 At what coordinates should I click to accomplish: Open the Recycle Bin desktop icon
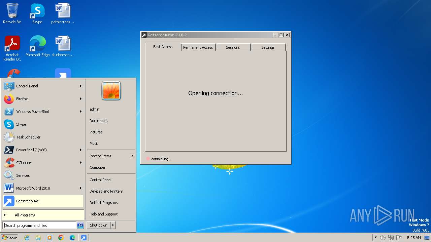[12, 13]
